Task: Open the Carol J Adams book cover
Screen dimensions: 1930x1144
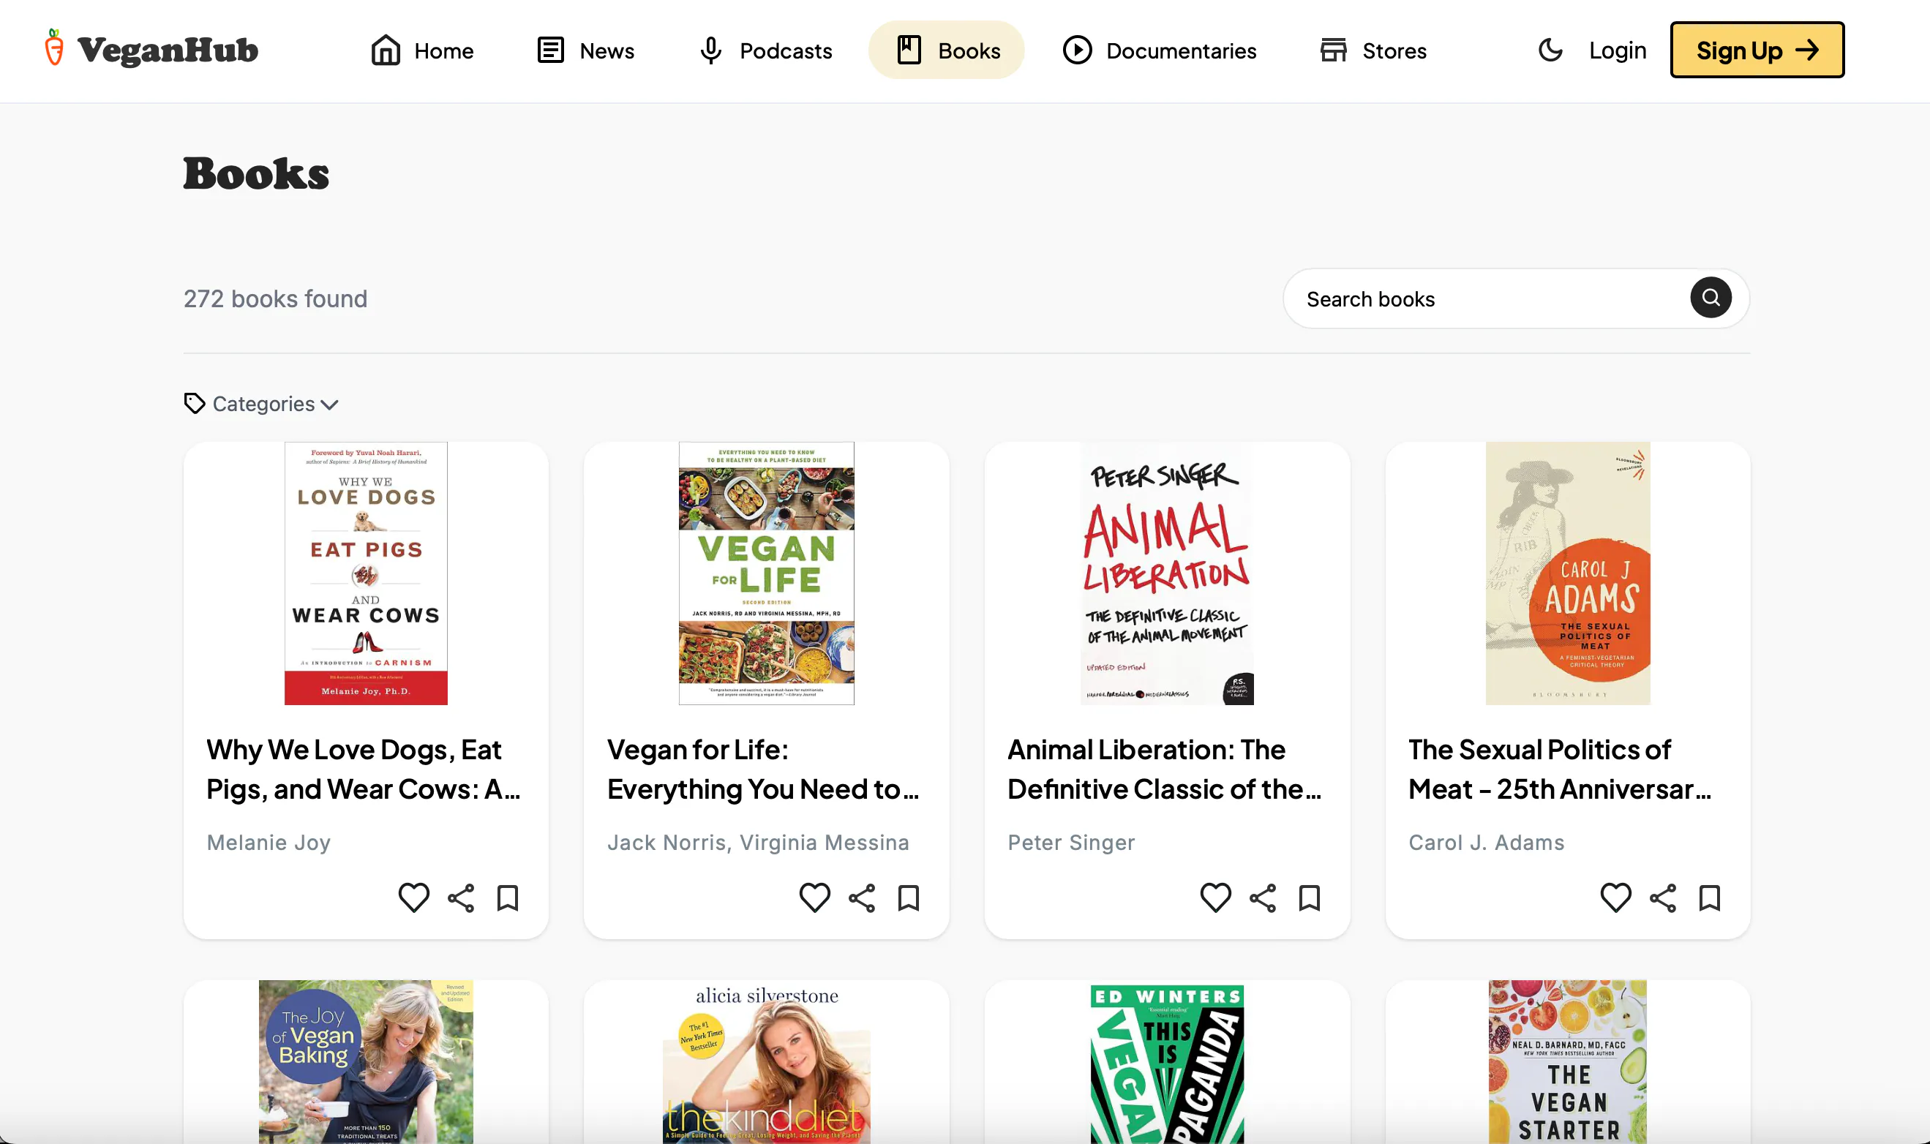Action: tap(1569, 573)
